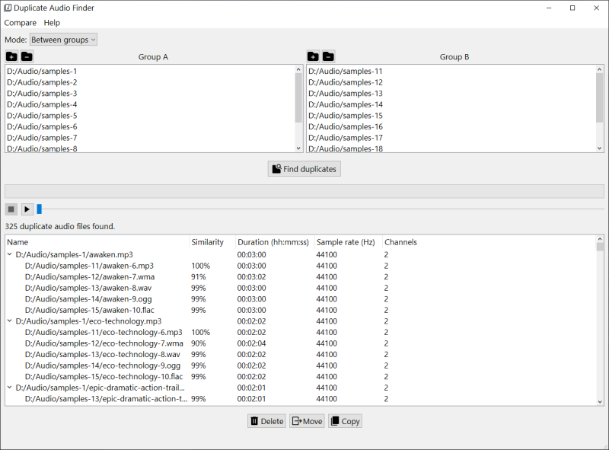This screenshot has width=609, height=450.
Task: Click the trash icon on the Delete button
Action: [256, 421]
